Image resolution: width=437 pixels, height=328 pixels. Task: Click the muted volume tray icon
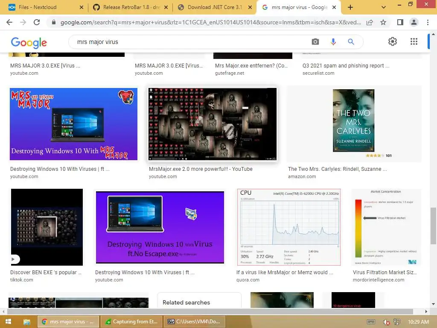[386, 322]
